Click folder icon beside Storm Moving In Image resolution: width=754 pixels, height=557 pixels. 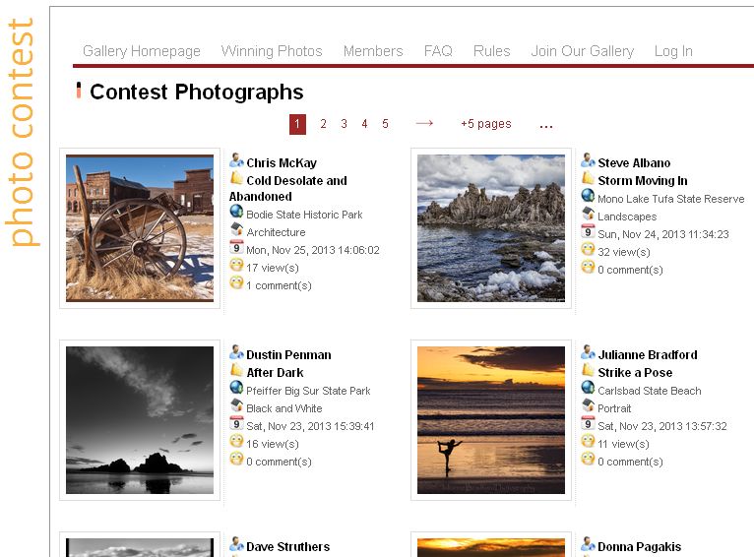[588, 178]
